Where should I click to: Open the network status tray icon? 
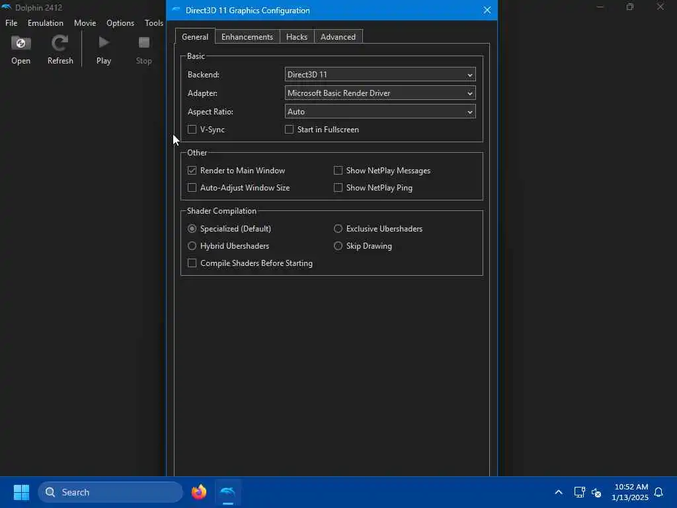[x=579, y=492]
